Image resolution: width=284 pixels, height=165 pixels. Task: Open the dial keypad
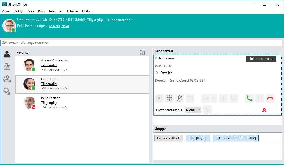point(169,98)
